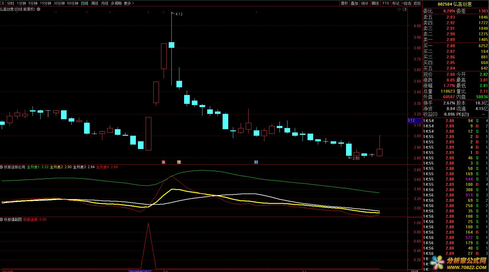Expand the 弘高创意 chart settings dropdown
Image resolution: width=489 pixels, height=272 pixels.
pyautogui.click(x=38, y=9)
